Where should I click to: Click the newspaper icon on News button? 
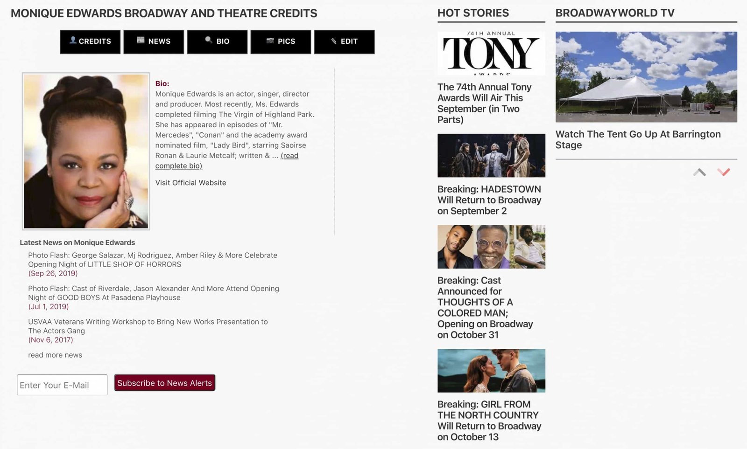pyautogui.click(x=141, y=40)
